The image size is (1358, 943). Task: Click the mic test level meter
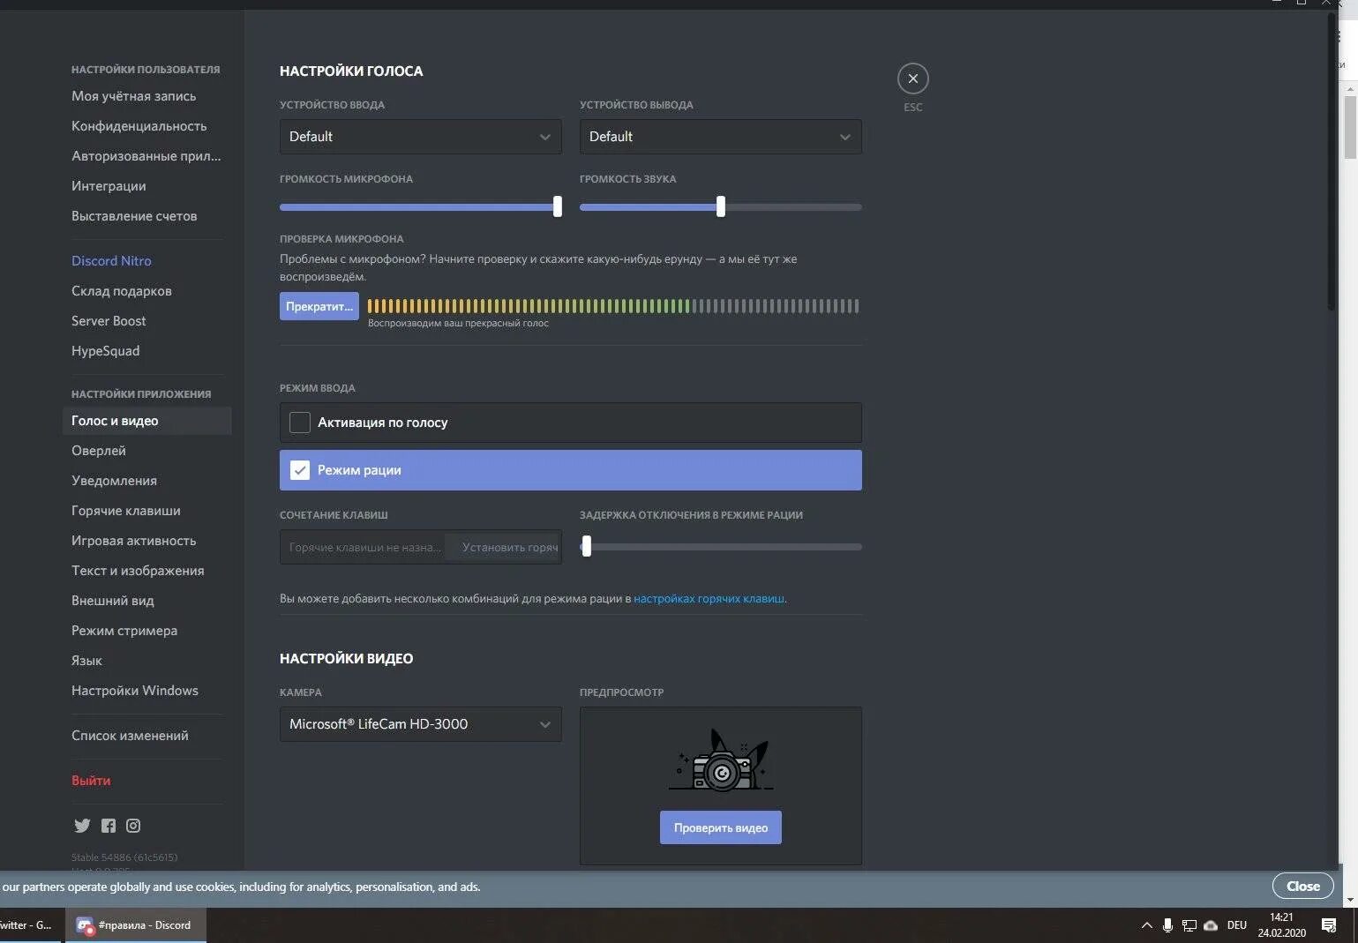(613, 306)
